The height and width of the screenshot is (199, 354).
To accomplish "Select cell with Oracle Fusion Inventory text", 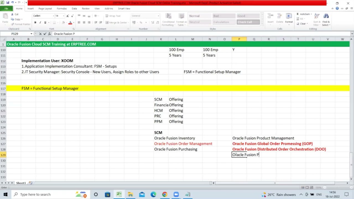I will click(x=175, y=138).
